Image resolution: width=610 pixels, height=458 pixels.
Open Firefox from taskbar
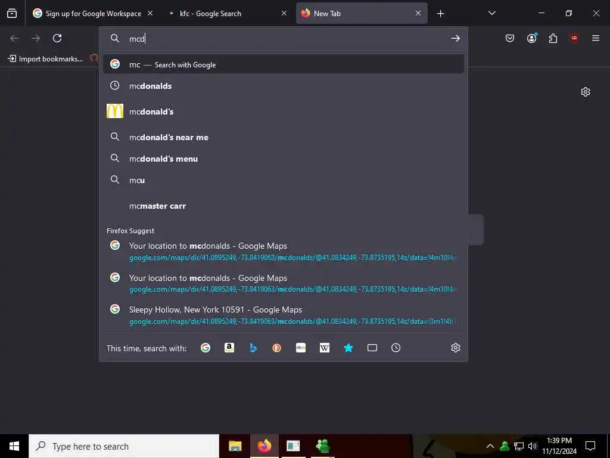[264, 446]
